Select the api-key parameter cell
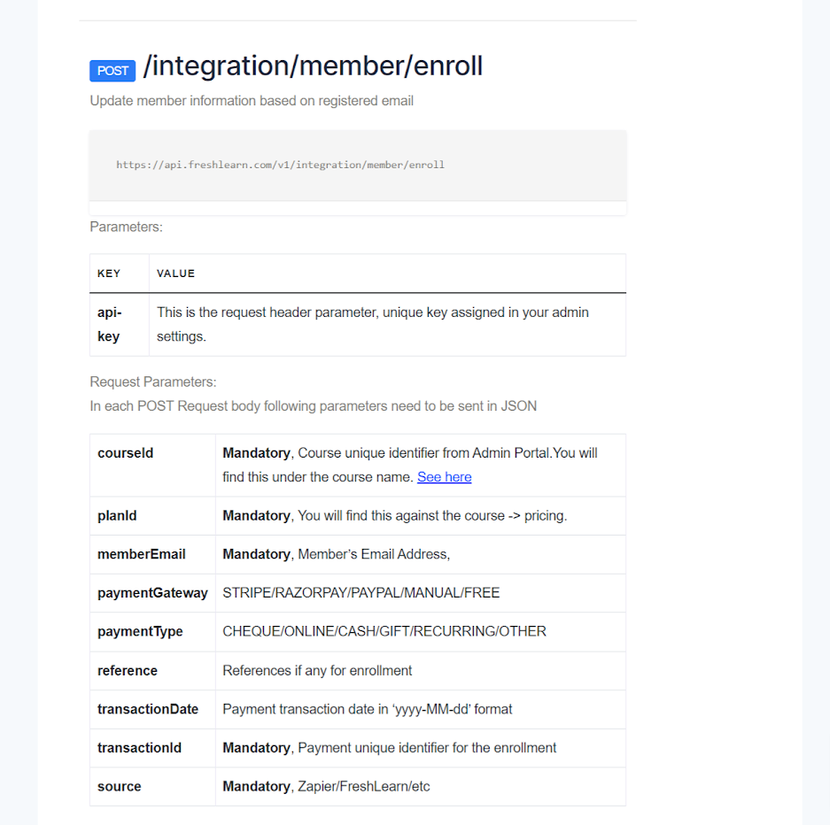This screenshot has height=825, width=830. click(x=119, y=324)
